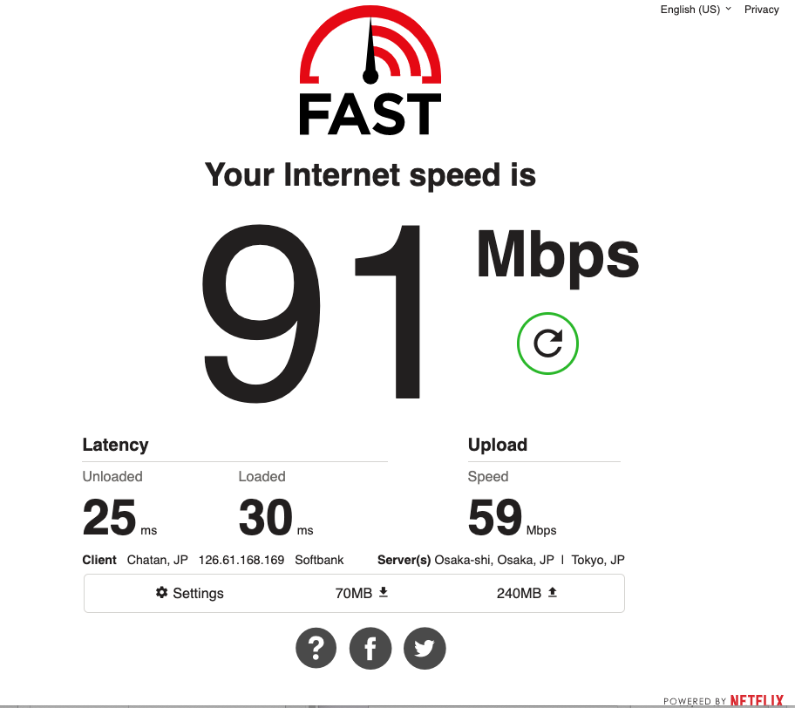
Task: Click the Netflix logo at bottom
Action: click(757, 701)
